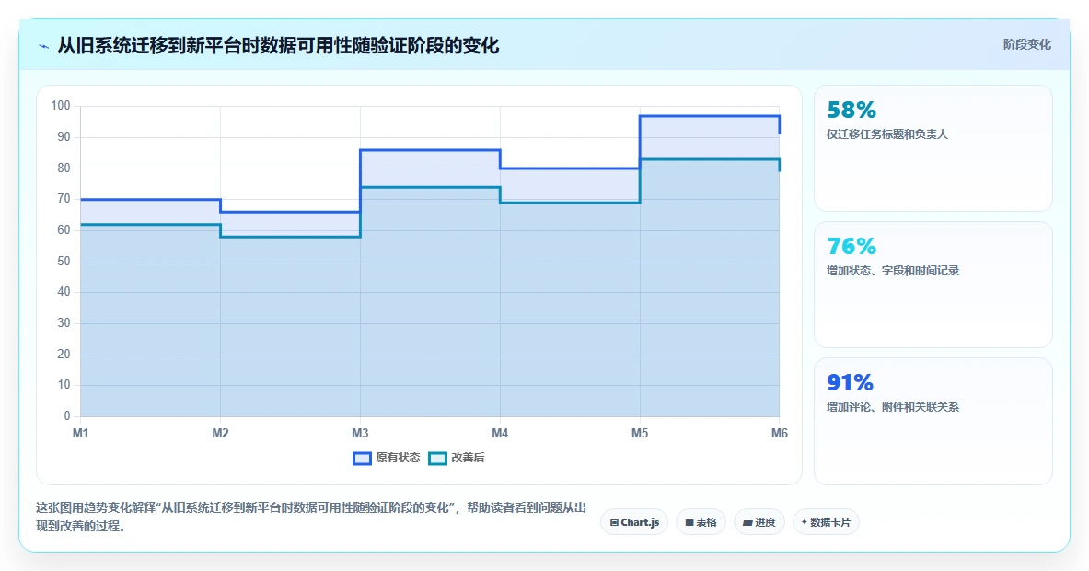
Task: Click the trend icon beside the title
Action: click(x=44, y=47)
